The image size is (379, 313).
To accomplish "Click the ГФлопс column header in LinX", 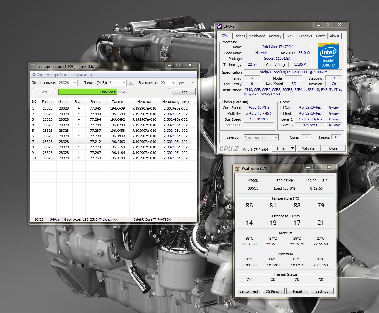I will click(x=118, y=102).
